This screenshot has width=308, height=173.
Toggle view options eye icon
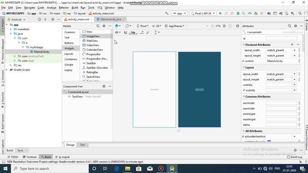tap(117, 32)
